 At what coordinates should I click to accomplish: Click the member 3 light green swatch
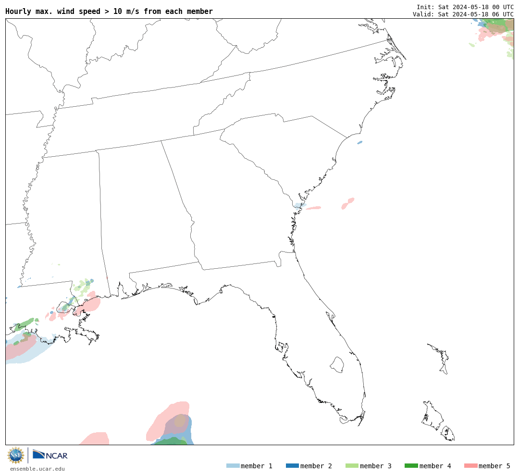pos(352,466)
